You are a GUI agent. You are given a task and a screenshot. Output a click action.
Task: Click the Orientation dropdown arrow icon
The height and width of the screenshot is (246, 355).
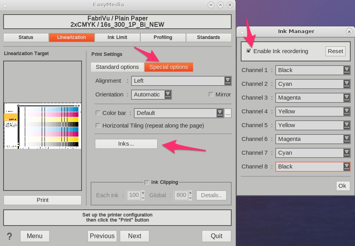(168, 94)
